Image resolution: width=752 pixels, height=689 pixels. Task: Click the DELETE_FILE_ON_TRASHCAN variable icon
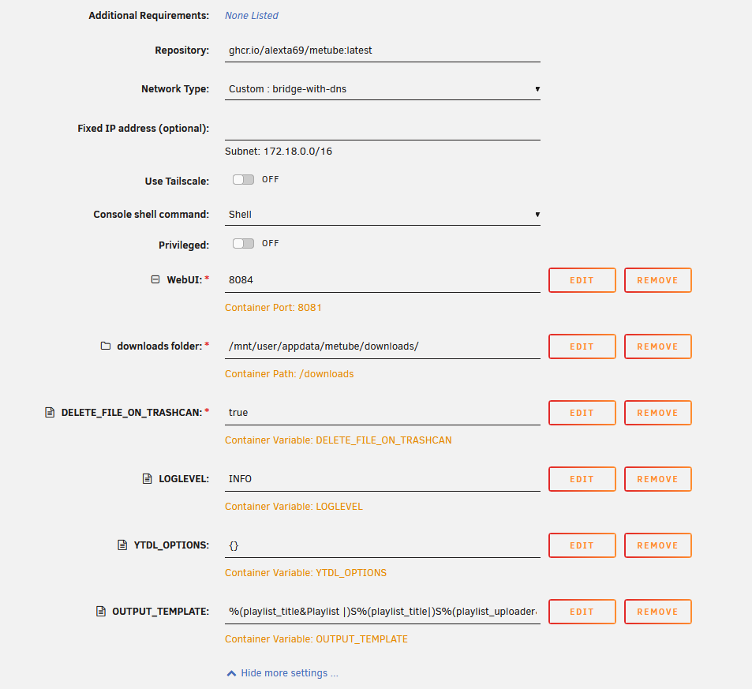pos(50,412)
